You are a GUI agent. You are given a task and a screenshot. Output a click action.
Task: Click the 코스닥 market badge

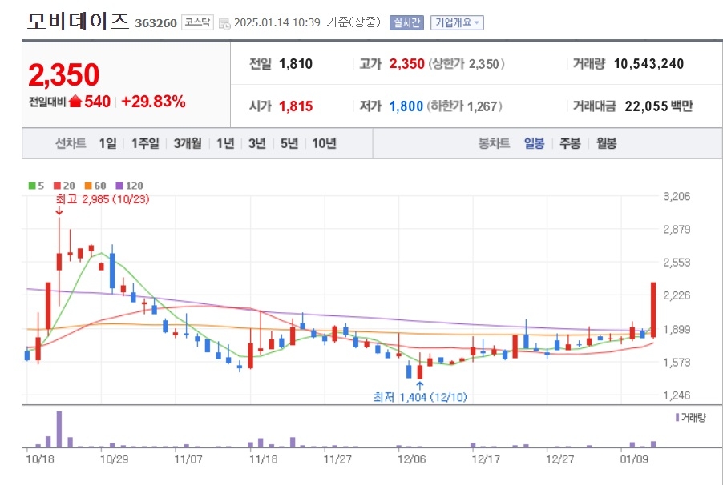click(x=197, y=22)
